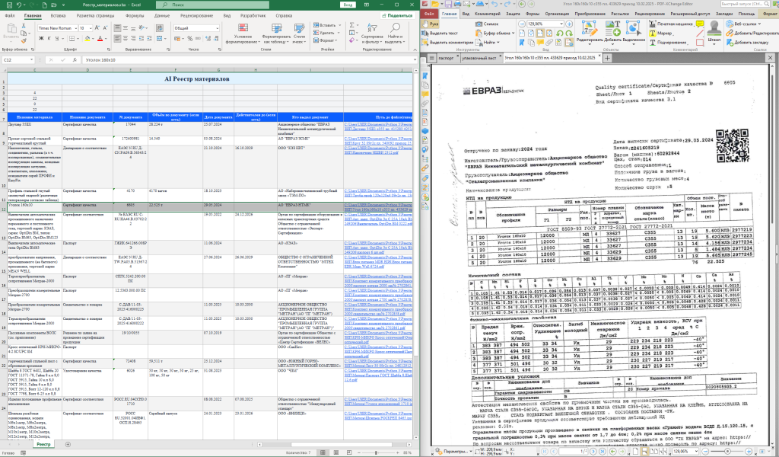Open the Штамп stamp tool
Screen dimensions: 779x457
click(714, 33)
